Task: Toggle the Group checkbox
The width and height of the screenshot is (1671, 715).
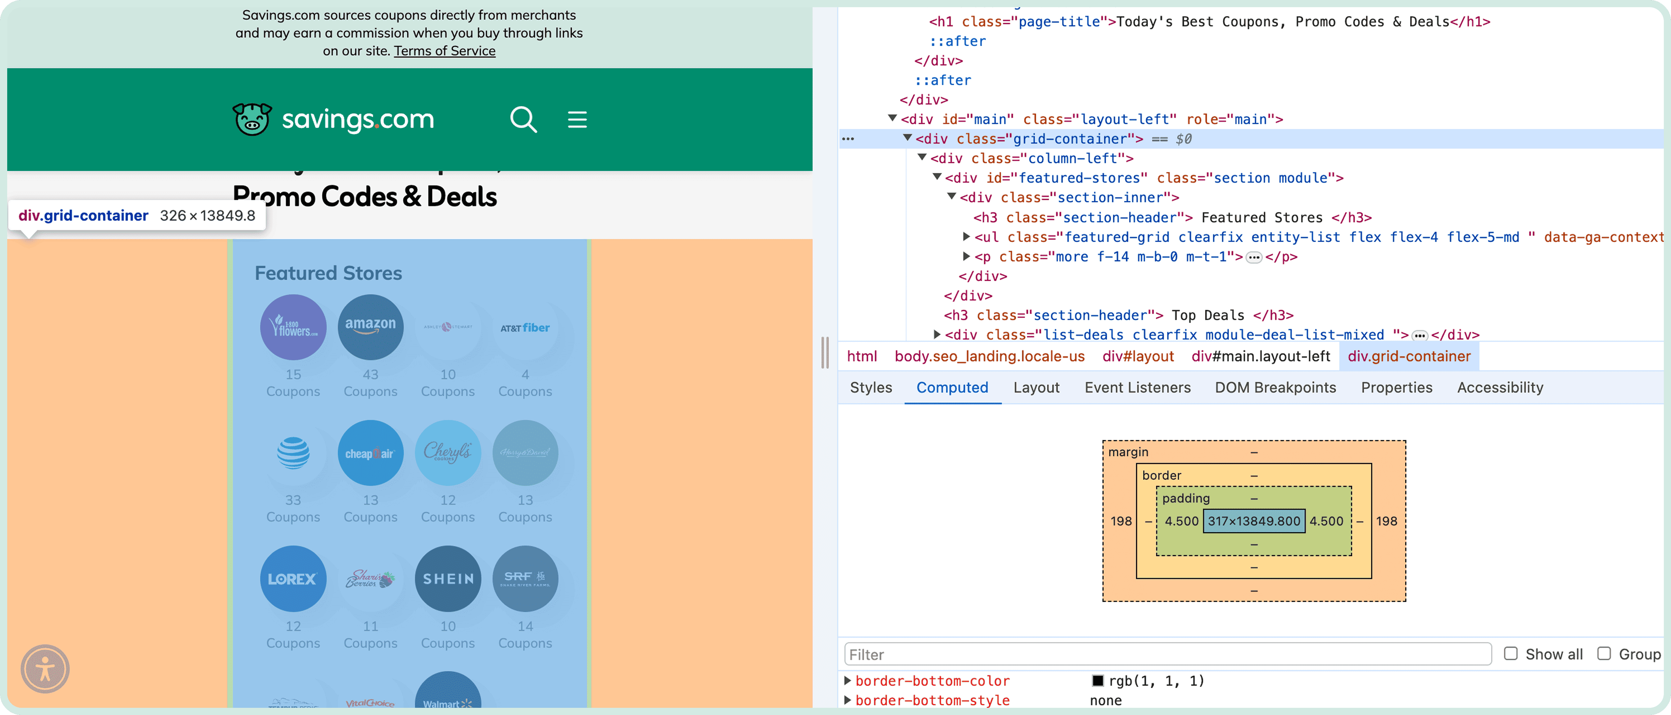Action: [1604, 653]
